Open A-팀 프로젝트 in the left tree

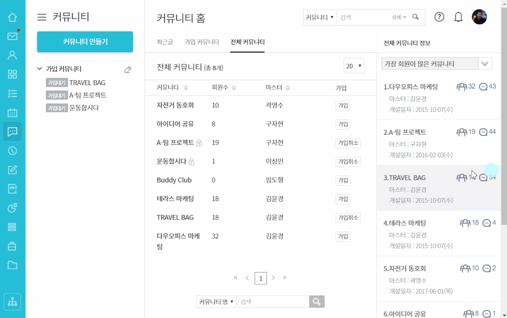(87, 95)
